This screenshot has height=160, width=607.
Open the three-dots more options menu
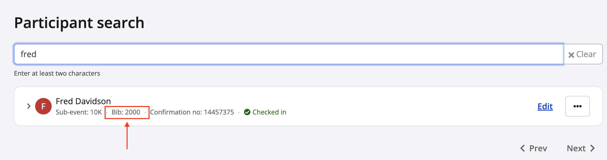(577, 106)
